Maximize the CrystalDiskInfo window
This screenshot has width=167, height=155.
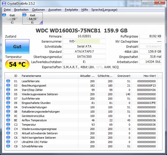click(x=151, y=3)
